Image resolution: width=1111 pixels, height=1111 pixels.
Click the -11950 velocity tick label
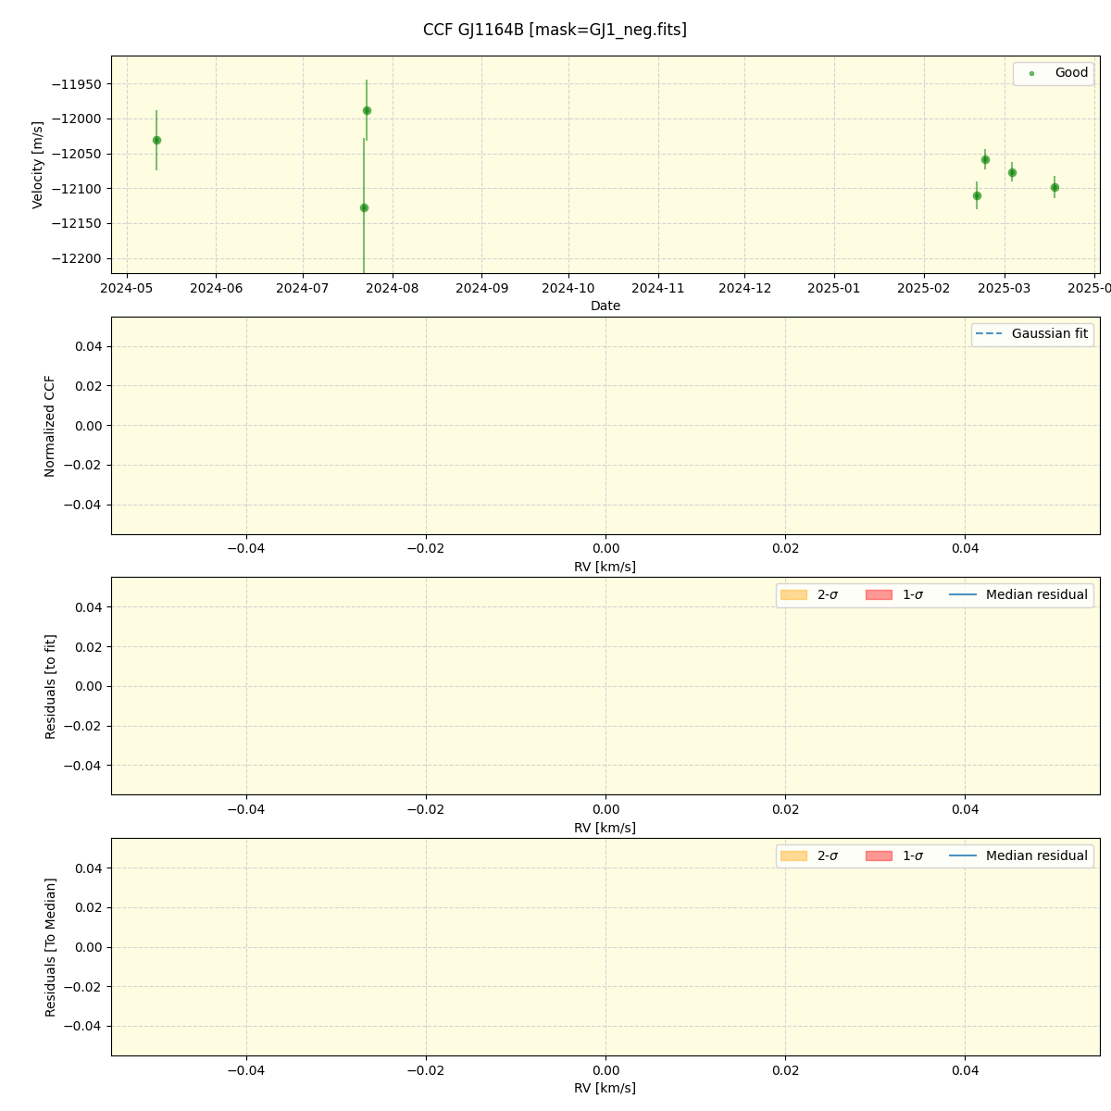[77, 84]
